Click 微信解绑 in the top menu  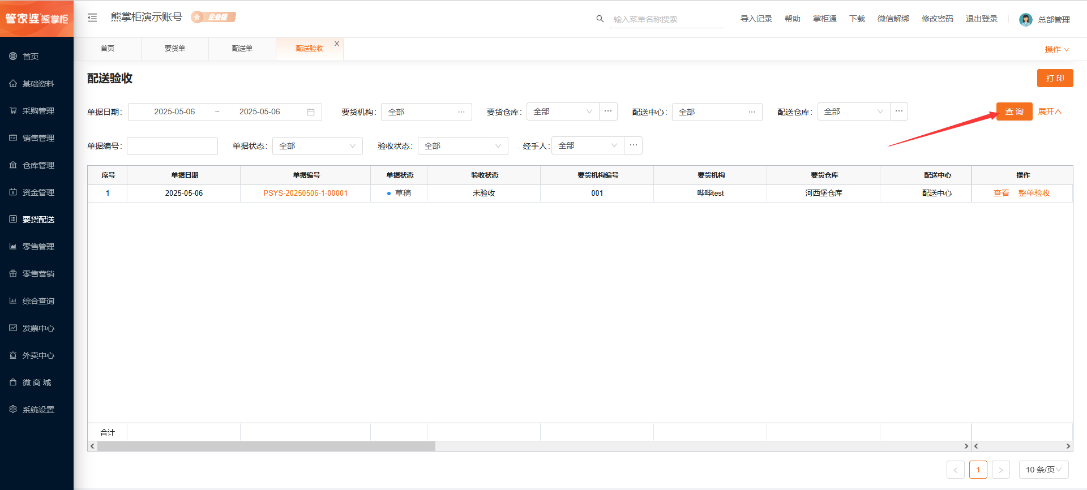click(x=893, y=19)
